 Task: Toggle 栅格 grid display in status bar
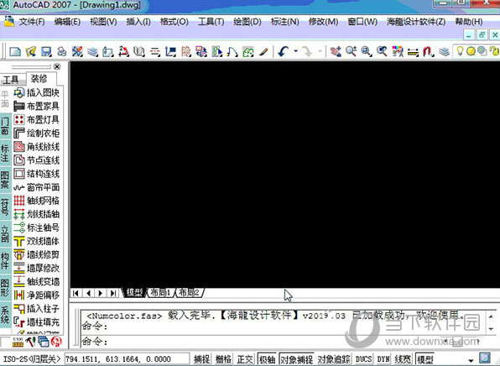223,359
